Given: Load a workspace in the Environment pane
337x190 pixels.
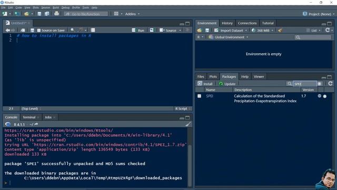Looking at the screenshot, I should coord(200,31).
